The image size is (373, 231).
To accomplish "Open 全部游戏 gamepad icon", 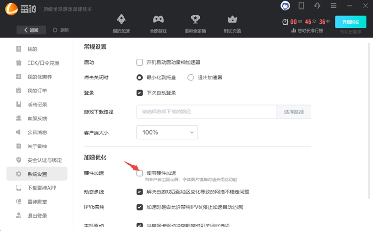I will point(158,19).
